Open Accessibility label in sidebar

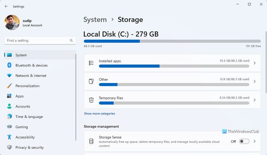point(25,137)
